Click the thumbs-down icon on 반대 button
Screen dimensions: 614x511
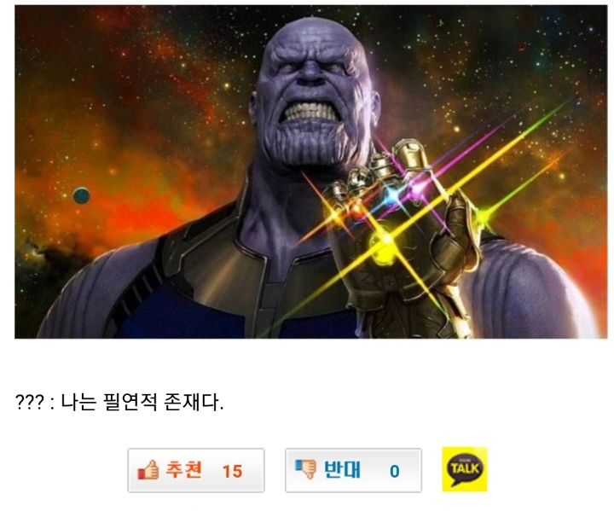point(305,469)
